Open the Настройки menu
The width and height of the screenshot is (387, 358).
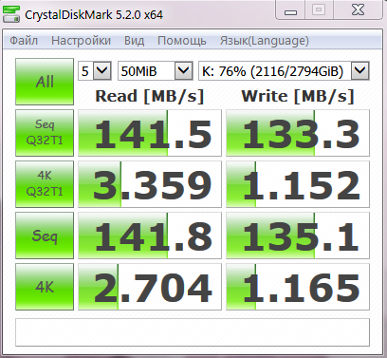coord(81,41)
